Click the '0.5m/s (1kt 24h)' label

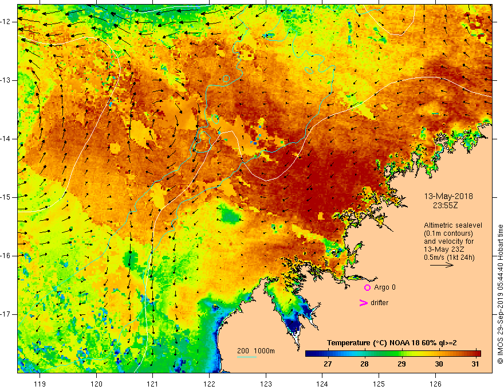[x=449, y=258]
